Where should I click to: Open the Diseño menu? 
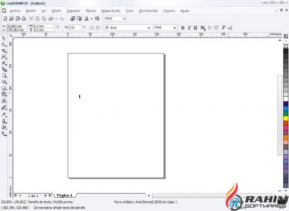pyautogui.click(x=57, y=11)
